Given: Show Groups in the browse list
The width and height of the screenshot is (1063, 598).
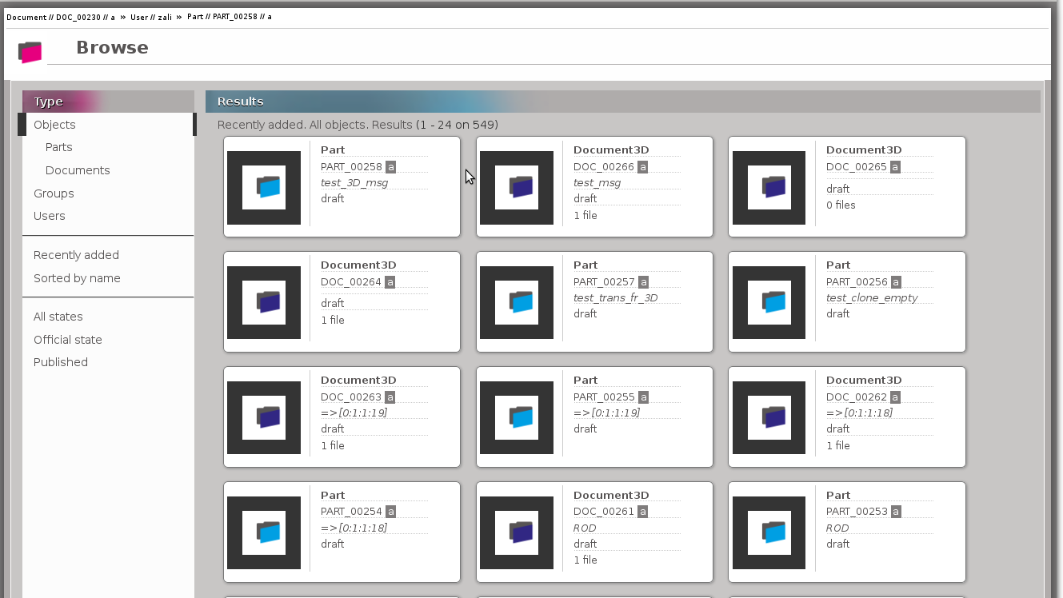Looking at the screenshot, I should point(54,193).
